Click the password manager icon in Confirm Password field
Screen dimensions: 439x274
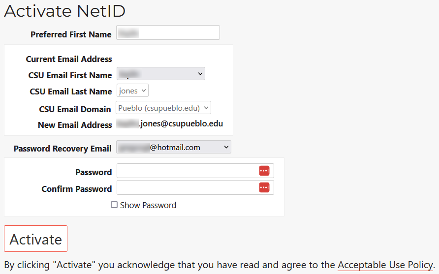click(x=264, y=187)
